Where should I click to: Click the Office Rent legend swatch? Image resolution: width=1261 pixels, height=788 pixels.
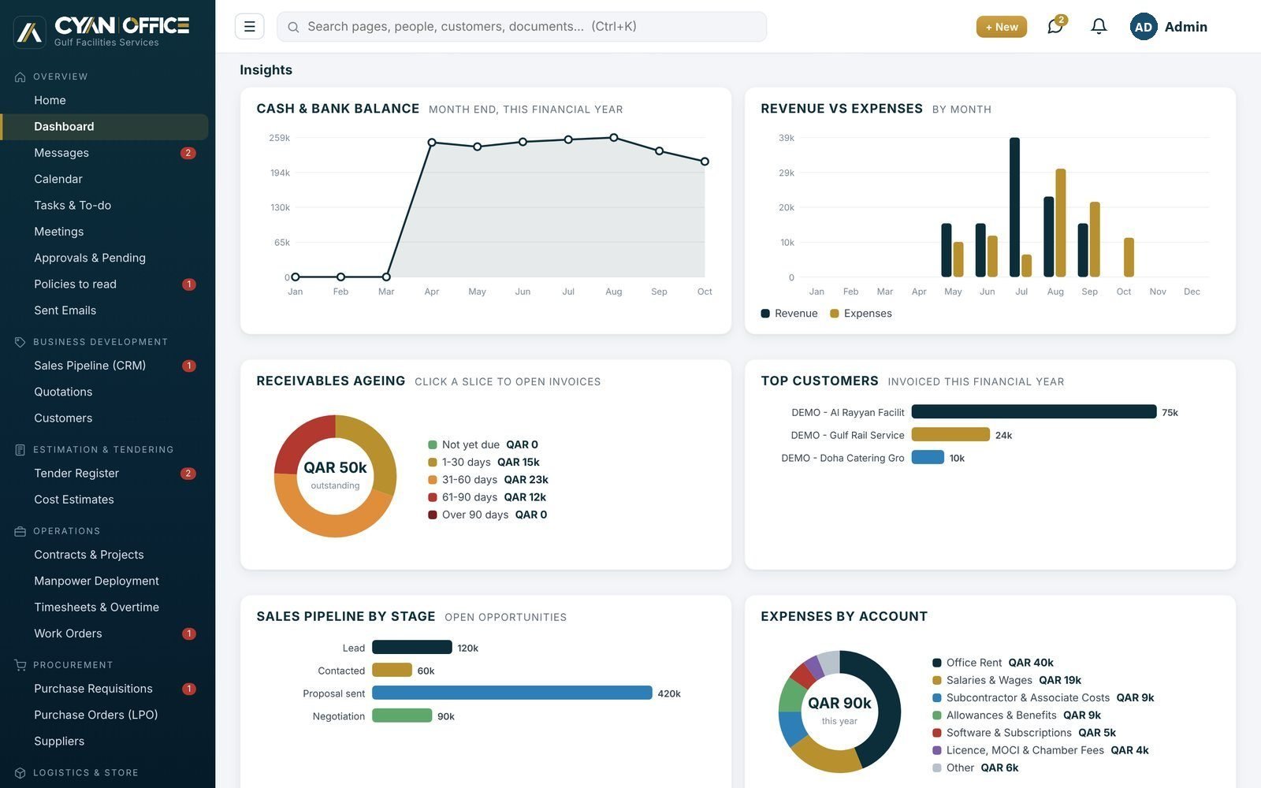click(936, 663)
